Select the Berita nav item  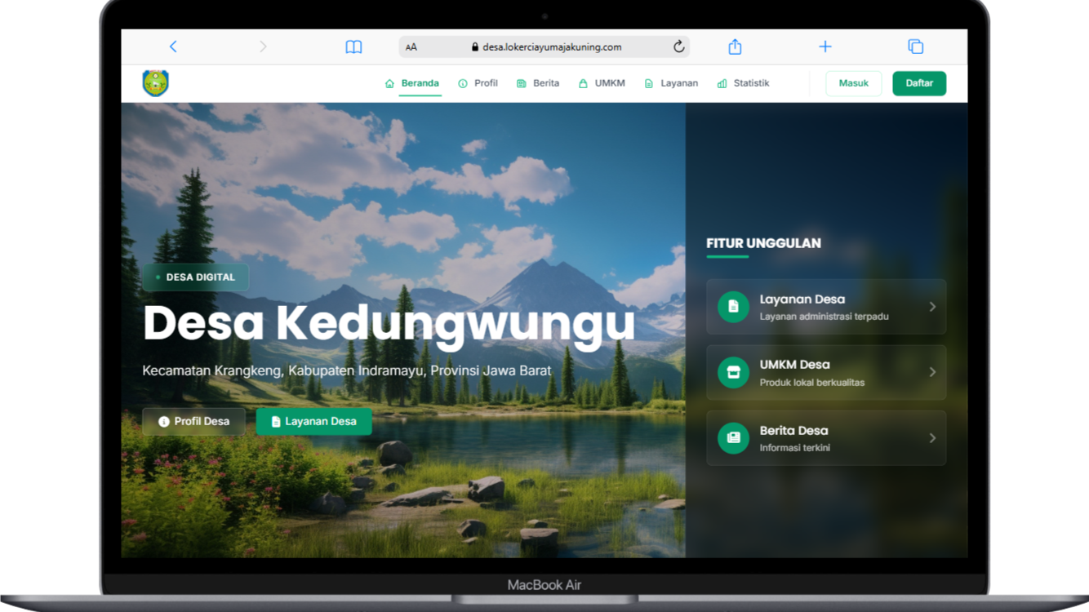pos(538,83)
